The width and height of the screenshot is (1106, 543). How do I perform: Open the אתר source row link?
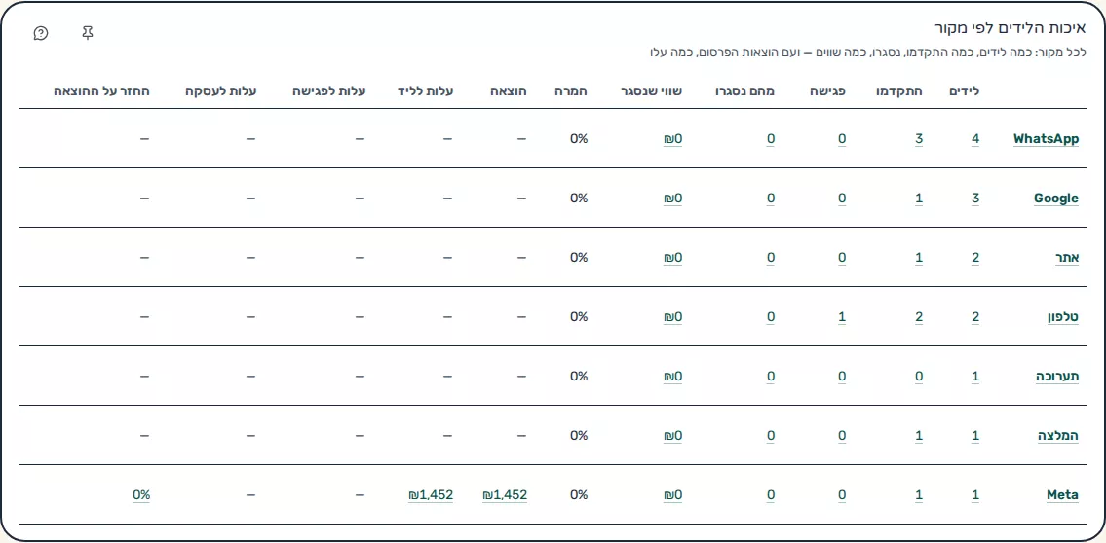coord(1066,258)
